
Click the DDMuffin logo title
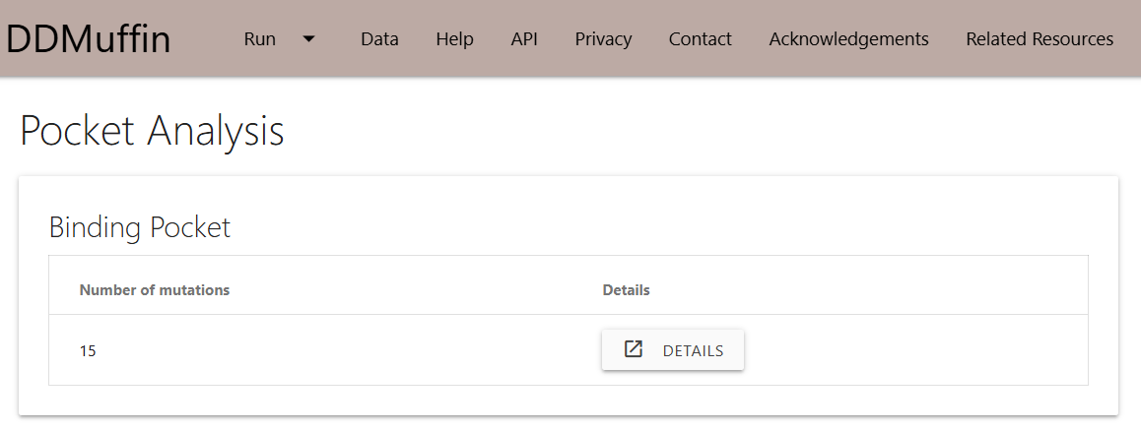[89, 39]
